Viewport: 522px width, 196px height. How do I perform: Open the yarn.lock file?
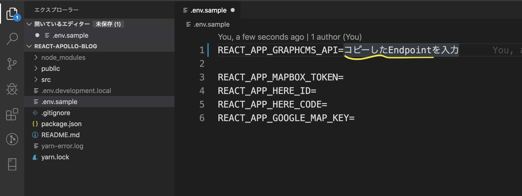point(99,157)
